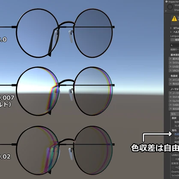
Task: Click the 基本設定 section heading
Action: pos(175,55)
